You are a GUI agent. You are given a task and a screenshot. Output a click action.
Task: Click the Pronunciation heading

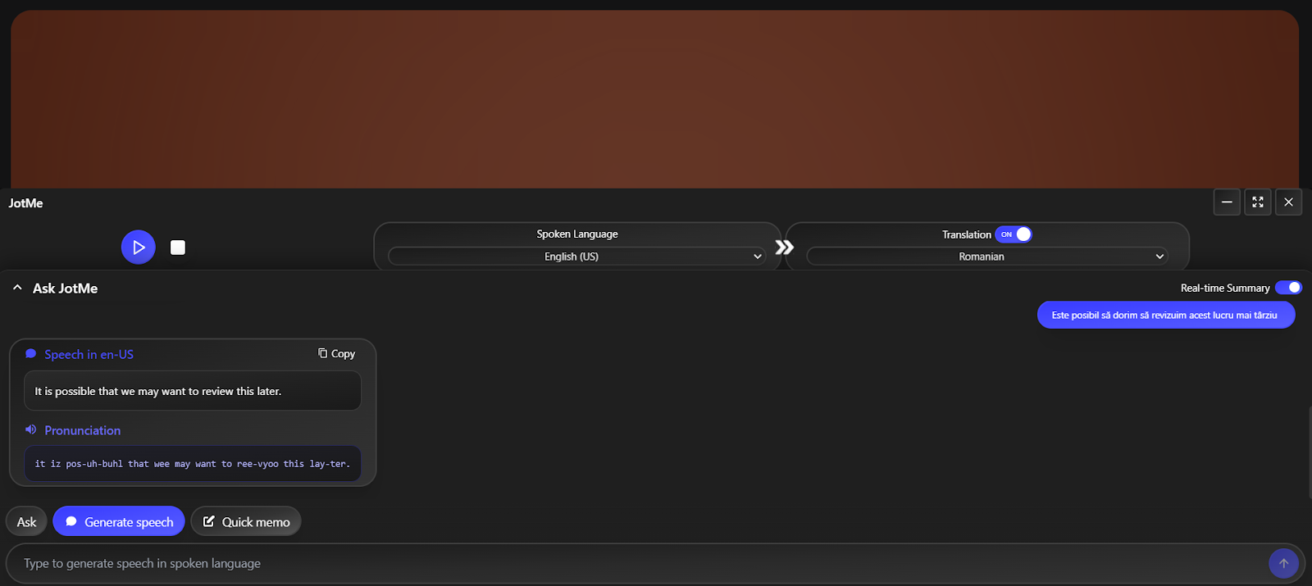83,430
